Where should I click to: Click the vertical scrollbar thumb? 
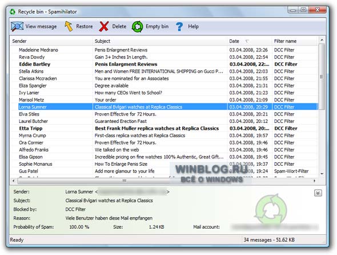[322, 77]
